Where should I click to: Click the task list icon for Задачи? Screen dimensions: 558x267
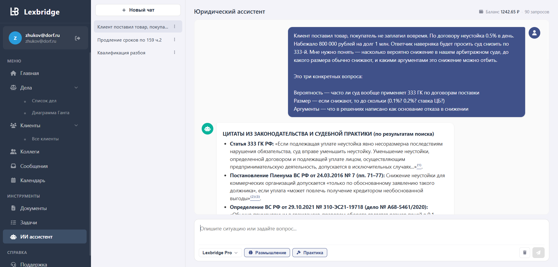[13, 222]
